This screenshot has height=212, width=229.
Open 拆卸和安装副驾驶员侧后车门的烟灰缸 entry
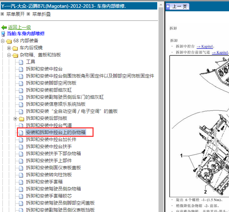[x=65, y=97]
